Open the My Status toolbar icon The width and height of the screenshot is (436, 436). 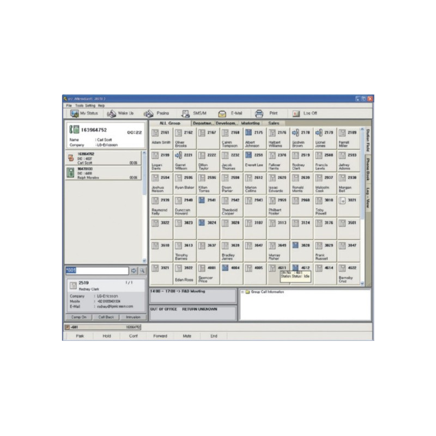(74, 113)
